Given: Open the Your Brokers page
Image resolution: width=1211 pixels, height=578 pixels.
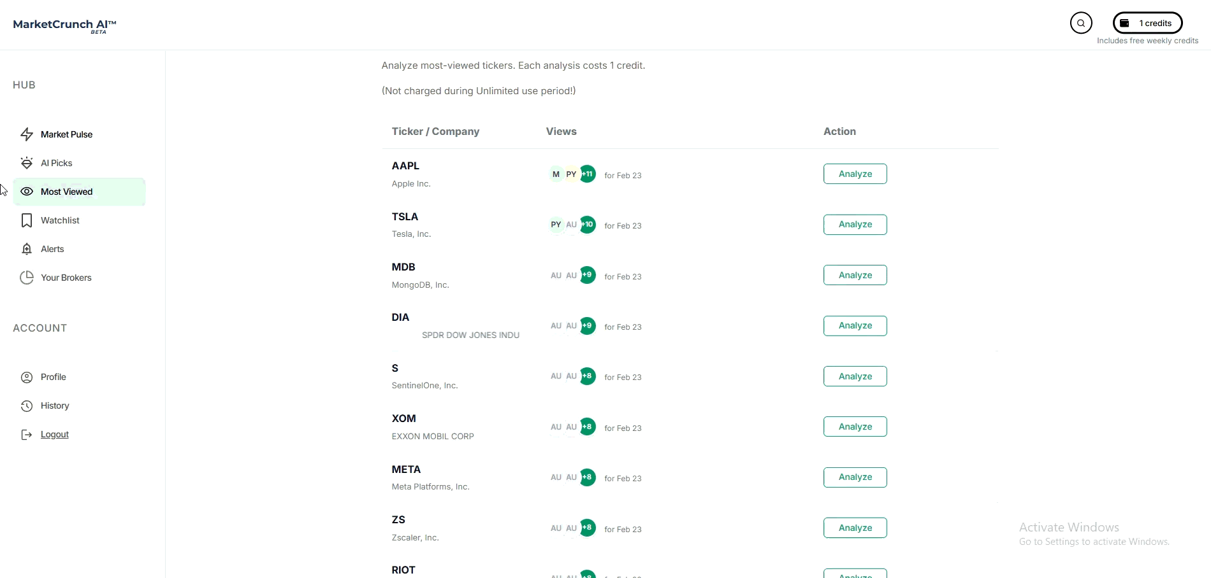Looking at the screenshot, I should coord(66,278).
